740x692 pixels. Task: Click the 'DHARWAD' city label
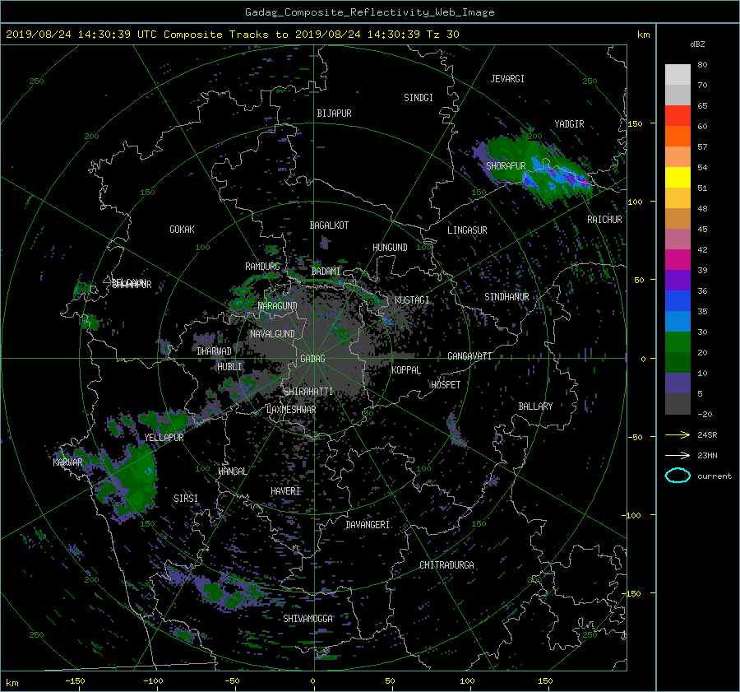click(x=215, y=351)
